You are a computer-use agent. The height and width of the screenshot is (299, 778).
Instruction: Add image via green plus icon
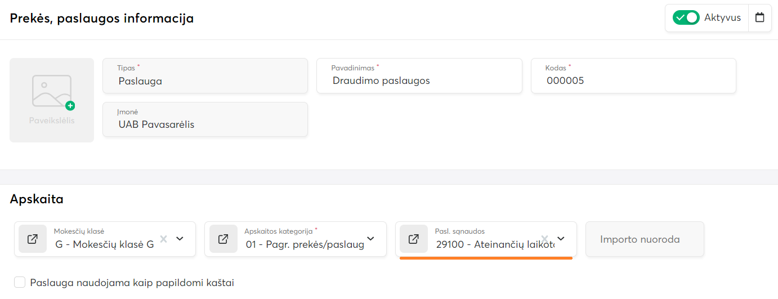[70, 105]
